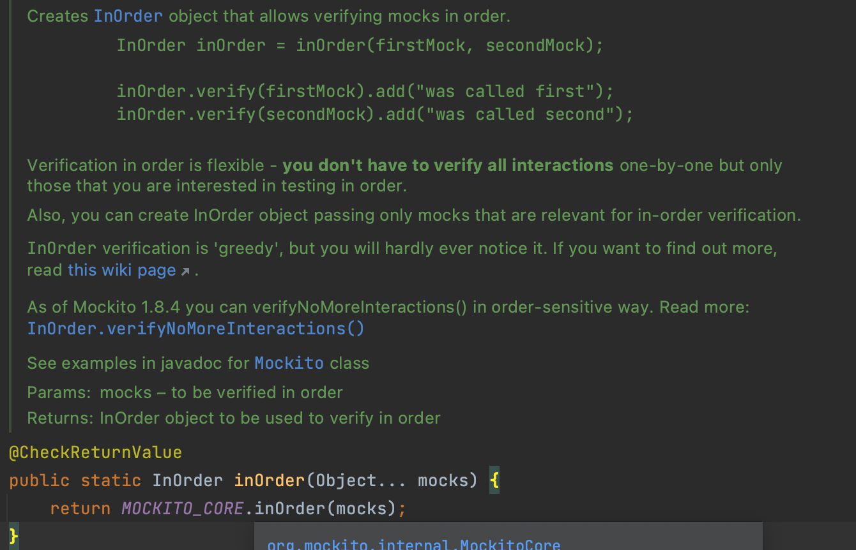Click .inOrder(mocks) call in return statement
The width and height of the screenshot is (856, 550).
[321, 509]
